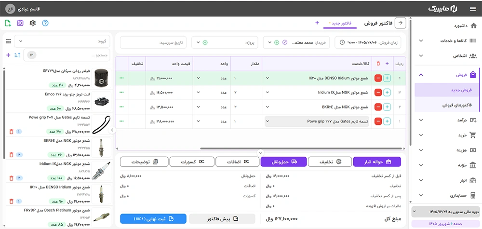
Task: Click the help question mark icon
Action: pos(45,23)
